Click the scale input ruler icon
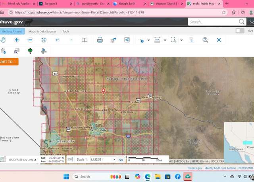Viewport: 254px width, 182px height. [70, 159]
